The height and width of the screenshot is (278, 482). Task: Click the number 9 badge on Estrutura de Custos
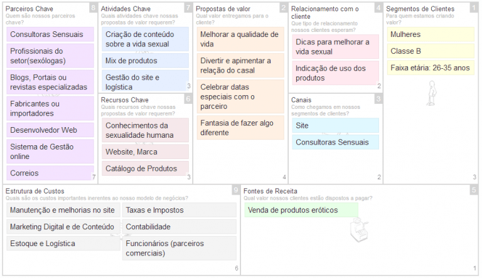pos(236,190)
